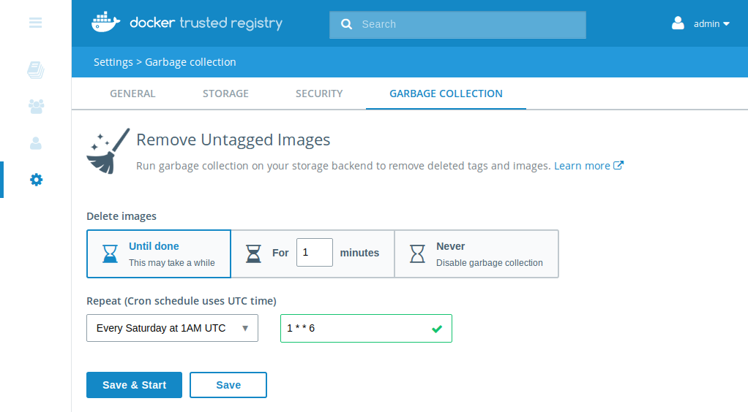Open Repositories from sidebar icon
Screen dimensions: 748x412
point(35,70)
